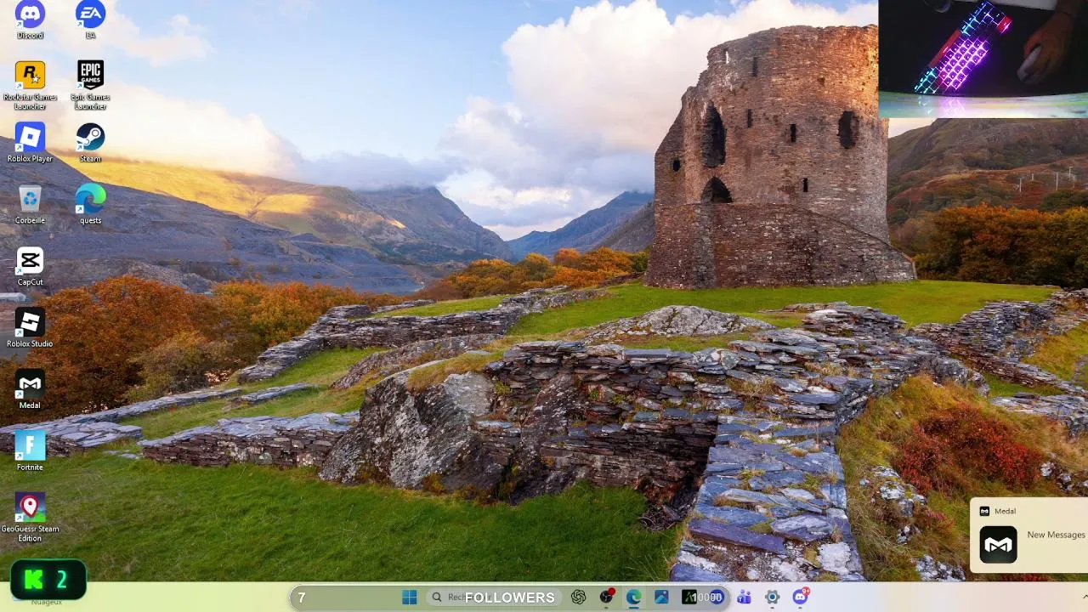The height and width of the screenshot is (612, 1088).
Task: Click the taskbar search box
Action: (x=493, y=598)
